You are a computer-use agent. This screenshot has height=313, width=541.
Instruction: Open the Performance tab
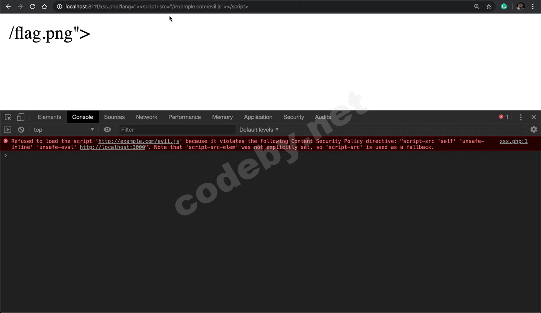184,117
